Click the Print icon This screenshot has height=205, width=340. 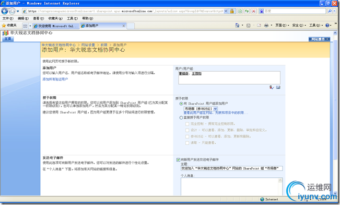pos(266,26)
